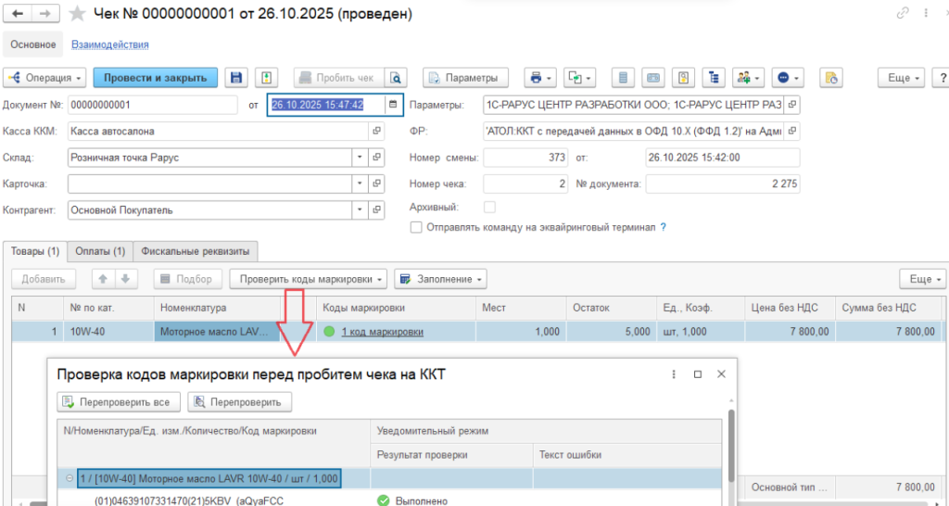
Task: Open the Операция dropdown menu
Action: point(45,78)
